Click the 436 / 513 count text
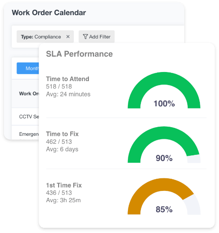Screen dimensions: 219x233 click(59, 193)
